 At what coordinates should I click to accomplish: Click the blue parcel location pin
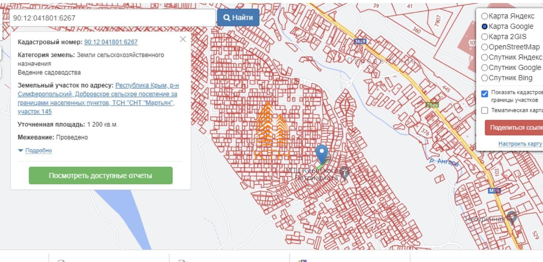pyautogui.click(x=322, y=153)
